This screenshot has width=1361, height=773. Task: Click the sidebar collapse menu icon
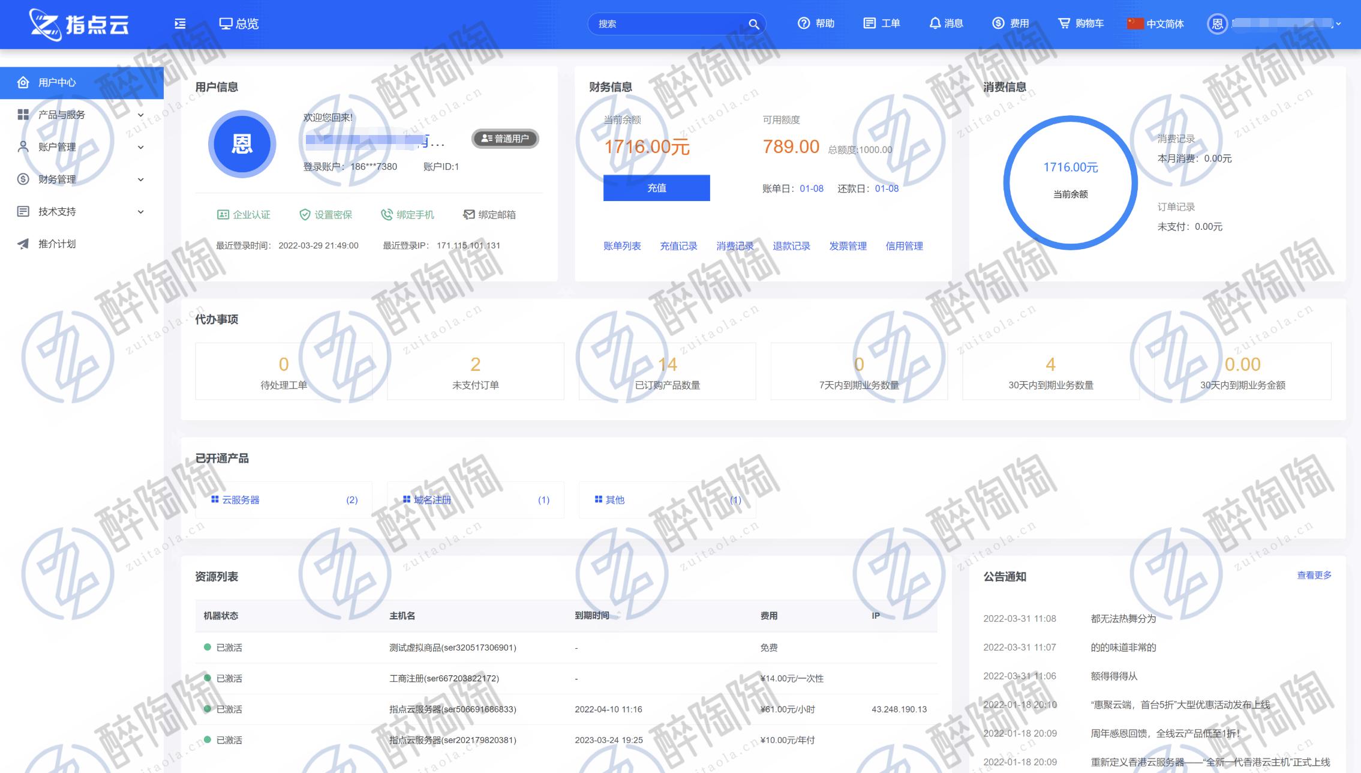[180, 23]
